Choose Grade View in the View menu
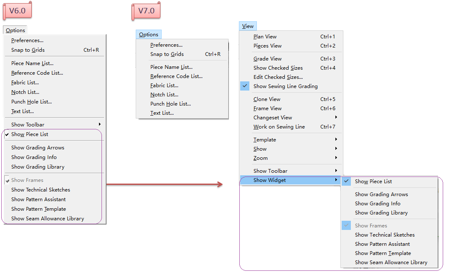 (x=267, y=59)
